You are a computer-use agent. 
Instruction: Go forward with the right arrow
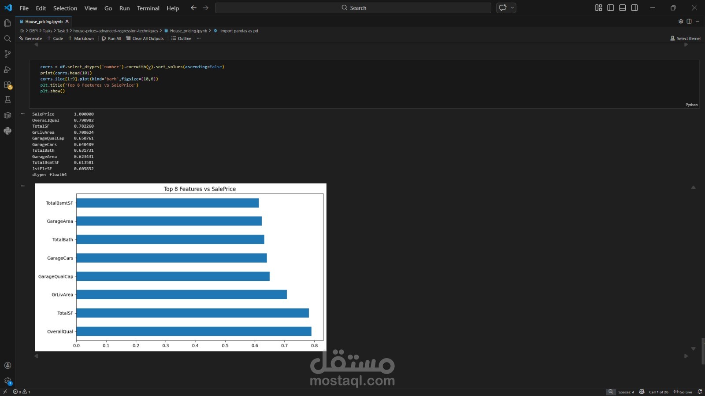pos(205,8)
